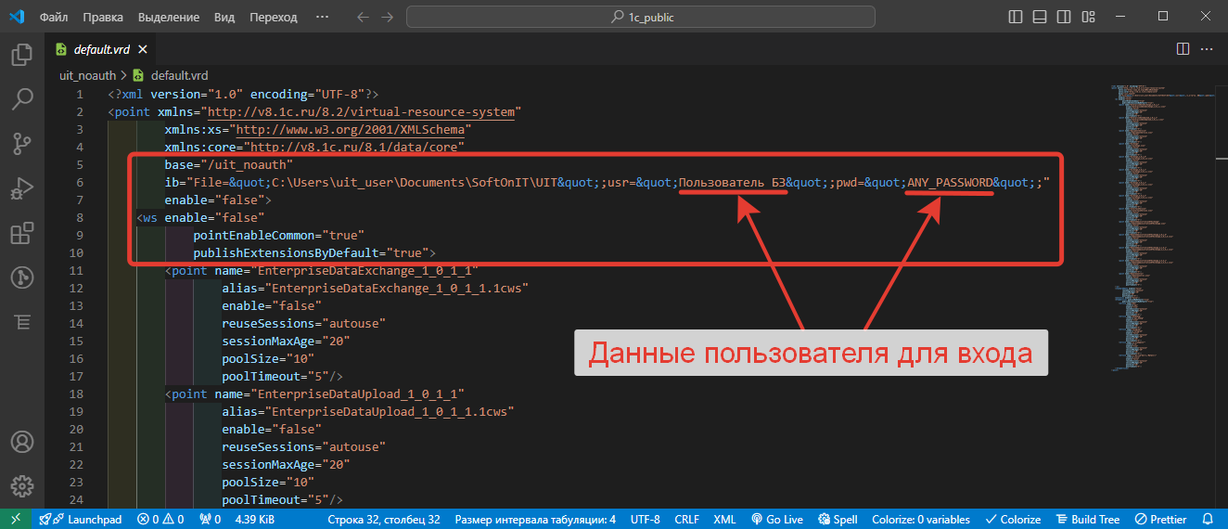This screenshot has height=529, width=1228.
Task: Open editor more actions ellipsis
Action: pyautogui.click(x=1209, y=49)
